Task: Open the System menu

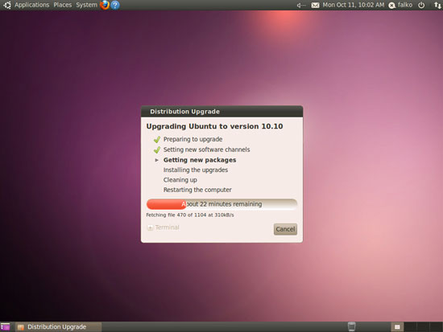Action: (x=86, y=5)
